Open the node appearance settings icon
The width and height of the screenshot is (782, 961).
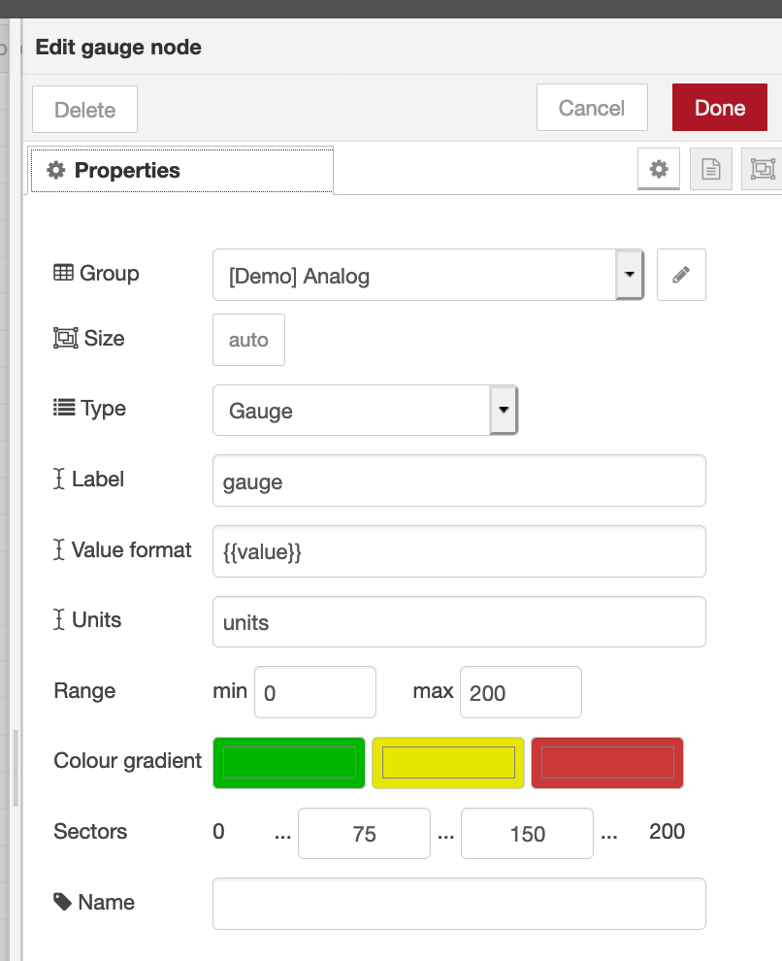pos(762,170)
